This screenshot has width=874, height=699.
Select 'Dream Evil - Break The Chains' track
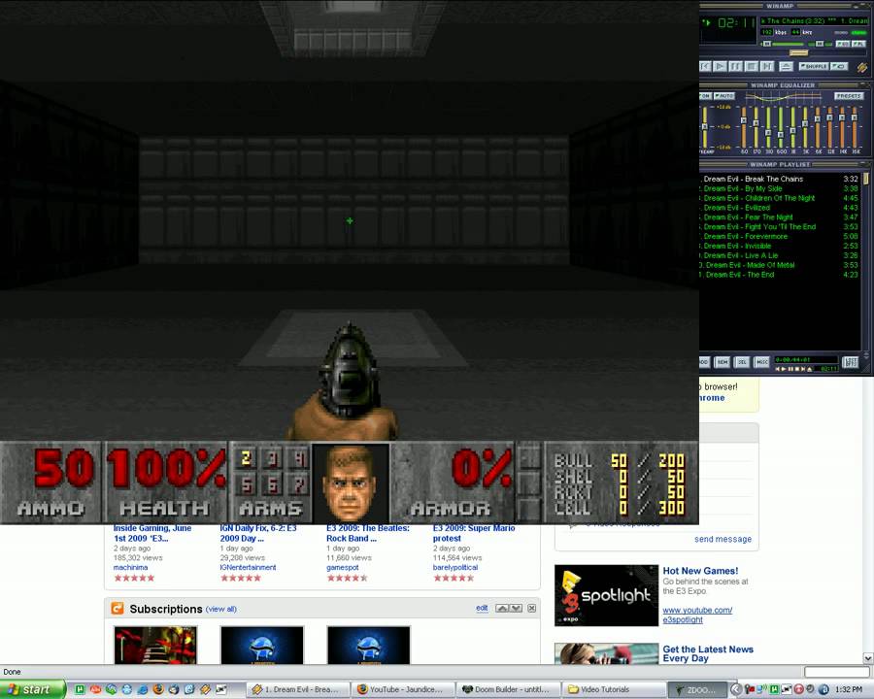779,179
